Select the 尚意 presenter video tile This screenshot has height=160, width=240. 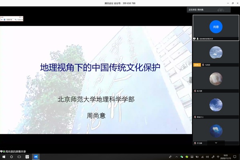tap(216, 27)
